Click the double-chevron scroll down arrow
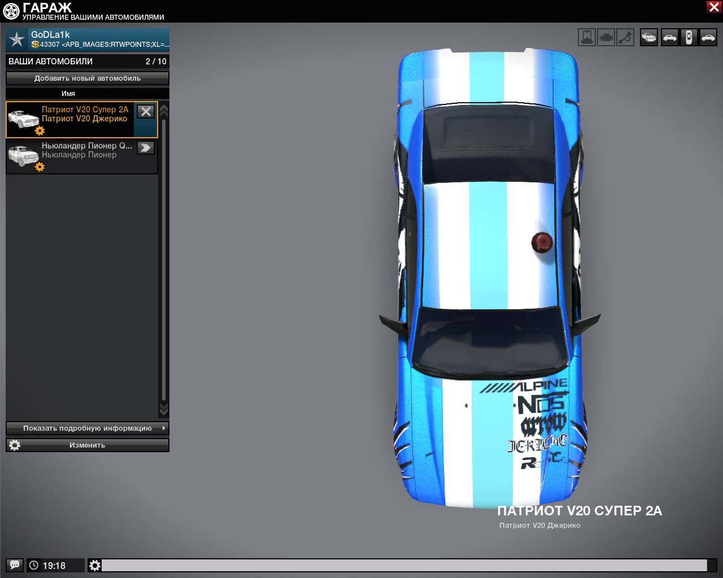The width and height of the screenshot is (723, 578). coord(164,409)
